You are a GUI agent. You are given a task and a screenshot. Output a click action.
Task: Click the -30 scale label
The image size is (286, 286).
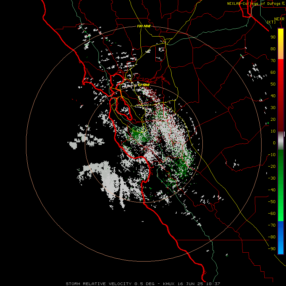click(272, 178)
